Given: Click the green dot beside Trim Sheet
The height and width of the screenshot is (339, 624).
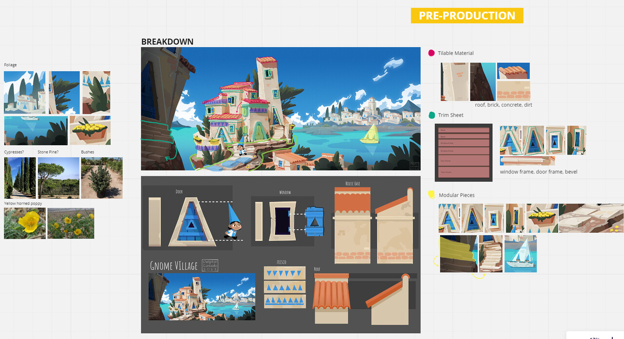Looking at the screenshot, I should (x=431, y=115).
